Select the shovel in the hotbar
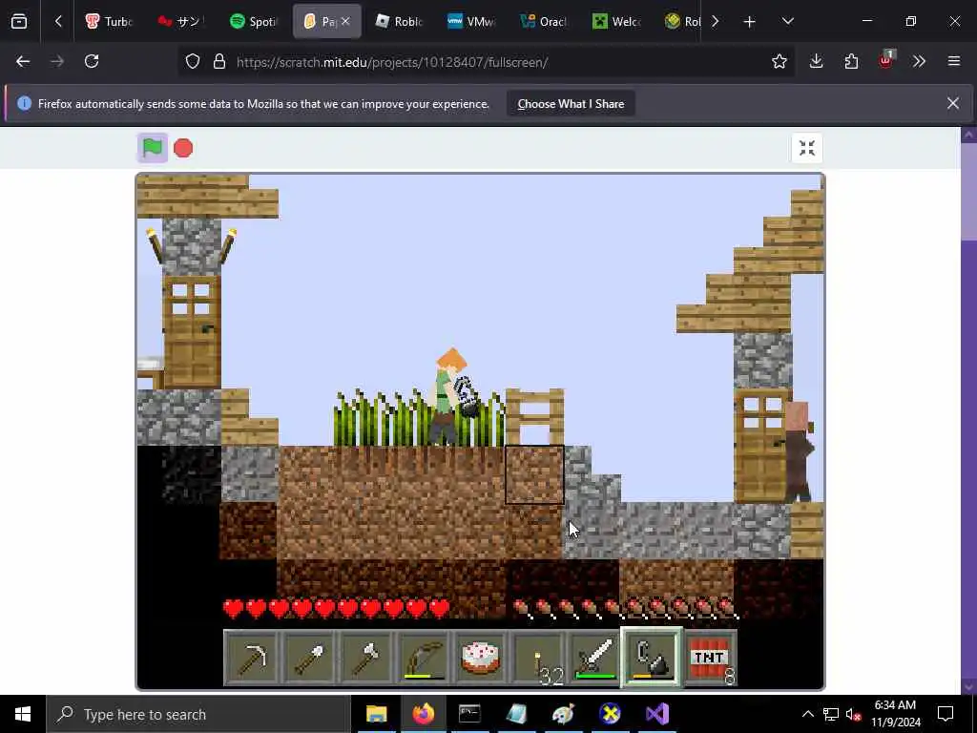Image resolution: width=977 pixels, height=733 pixels. coord(308,658)
